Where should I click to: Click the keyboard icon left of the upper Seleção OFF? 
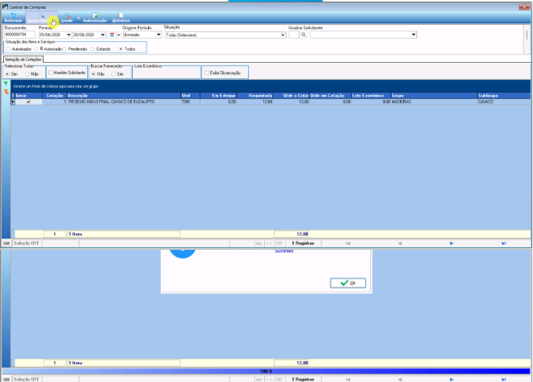[6, 243]
